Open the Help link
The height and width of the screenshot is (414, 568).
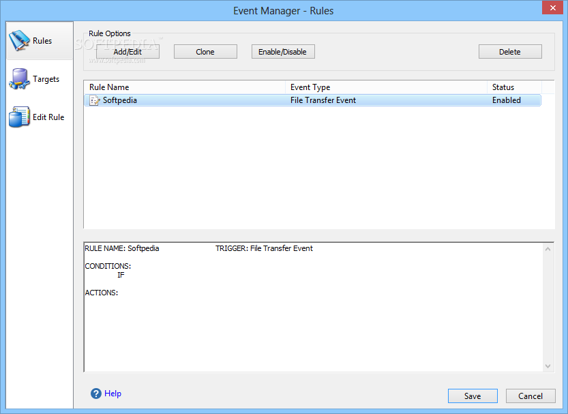[x=113, y=394]
